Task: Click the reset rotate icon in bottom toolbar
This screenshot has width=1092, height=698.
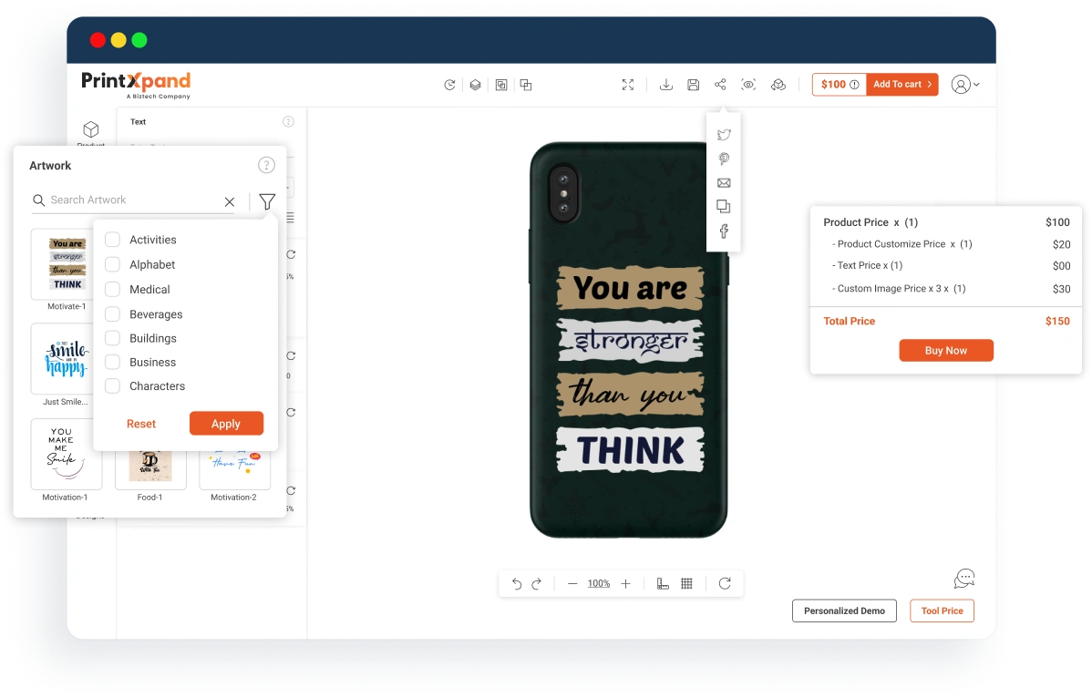Action: tap(725, 583)
